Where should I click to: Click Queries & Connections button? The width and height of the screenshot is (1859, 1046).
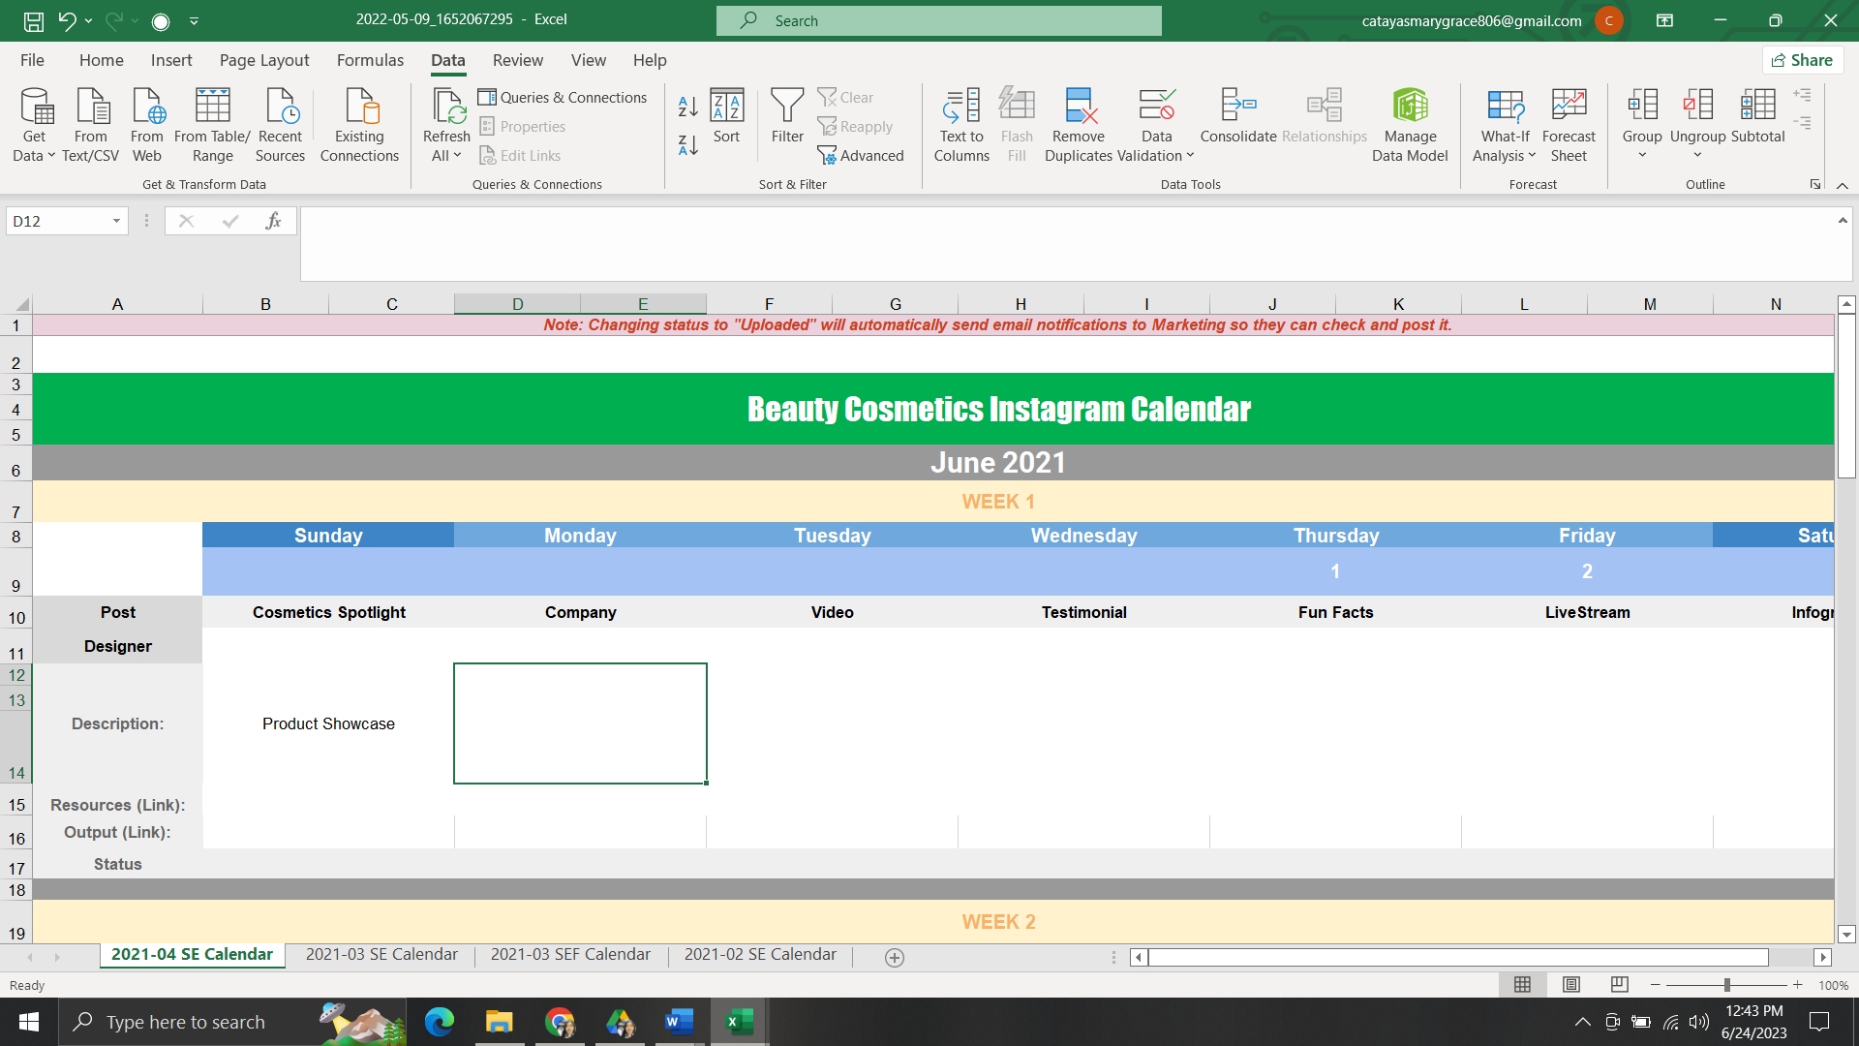(x=563, y=97)
